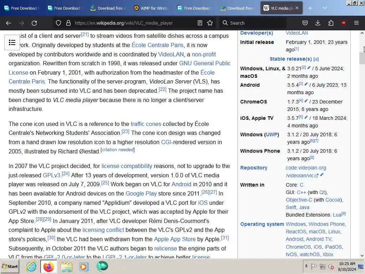Switch to the AIMP for Windows tab
The image size is (365, 274).
tap(151, 8)
